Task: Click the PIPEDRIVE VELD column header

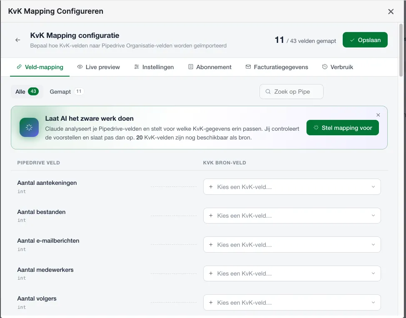Action: (x=39, y=163)
